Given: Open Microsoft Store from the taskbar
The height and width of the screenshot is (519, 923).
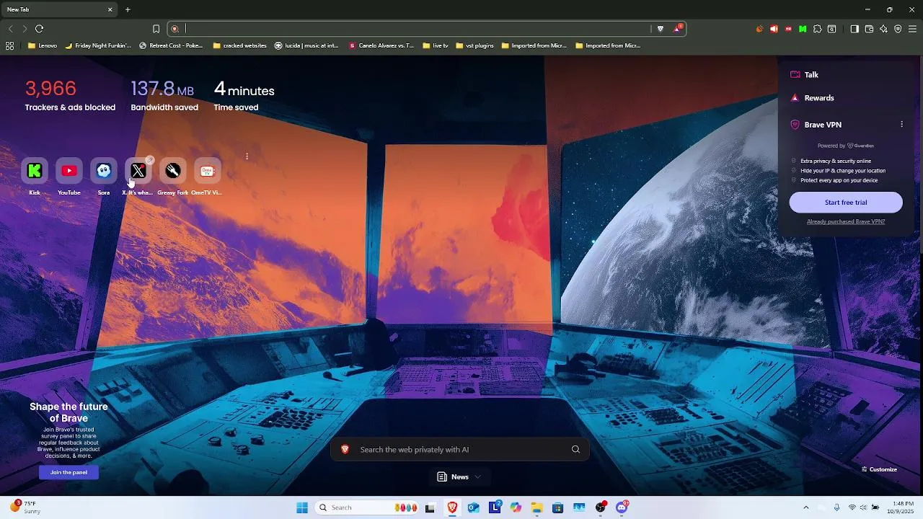Looking at the screenshot, I should tap(557, 507).
